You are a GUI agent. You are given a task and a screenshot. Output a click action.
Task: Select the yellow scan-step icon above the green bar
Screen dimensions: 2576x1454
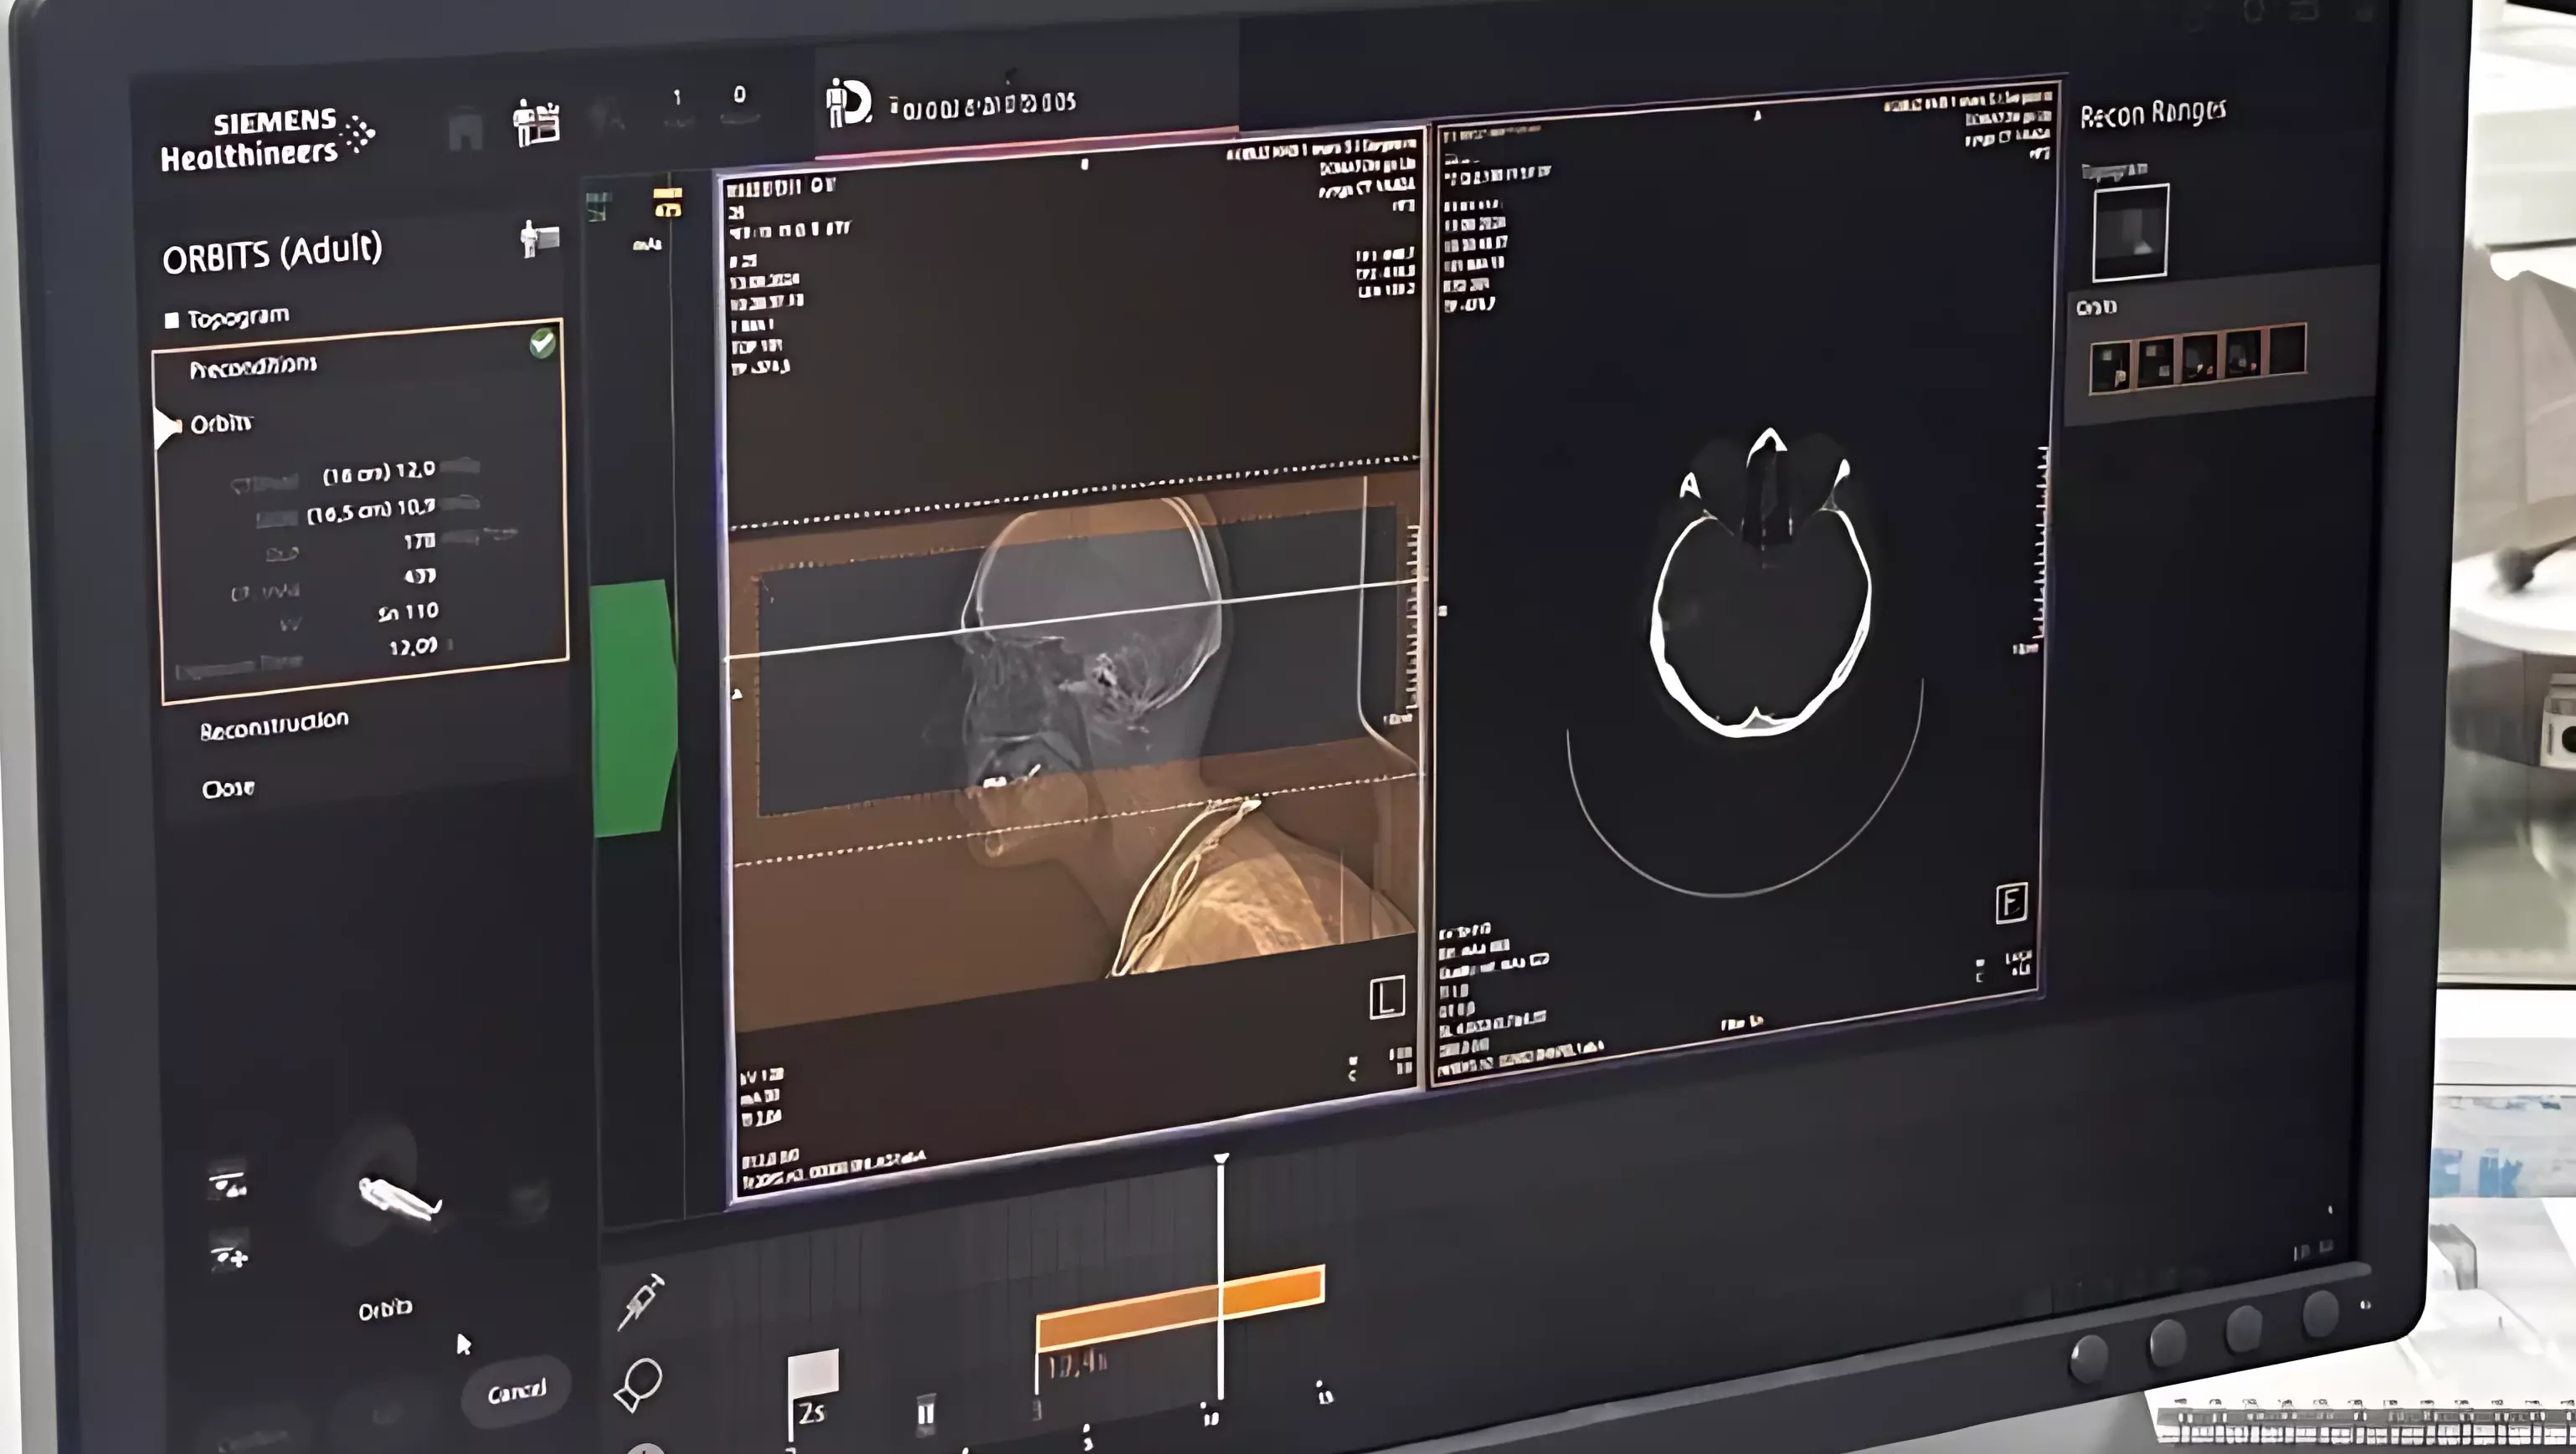(x=667, y=202)
